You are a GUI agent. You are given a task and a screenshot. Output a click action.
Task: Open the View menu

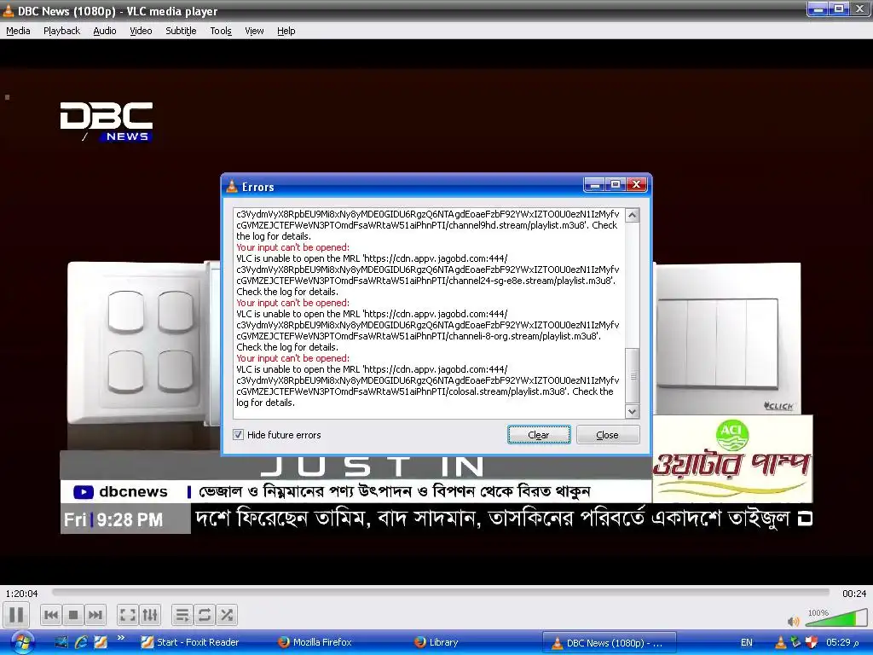tap(254, 31)
